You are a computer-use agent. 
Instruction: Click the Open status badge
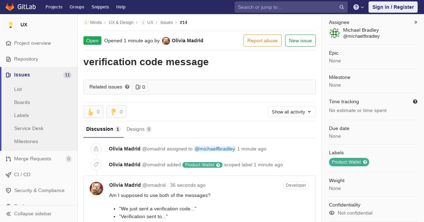92,41
